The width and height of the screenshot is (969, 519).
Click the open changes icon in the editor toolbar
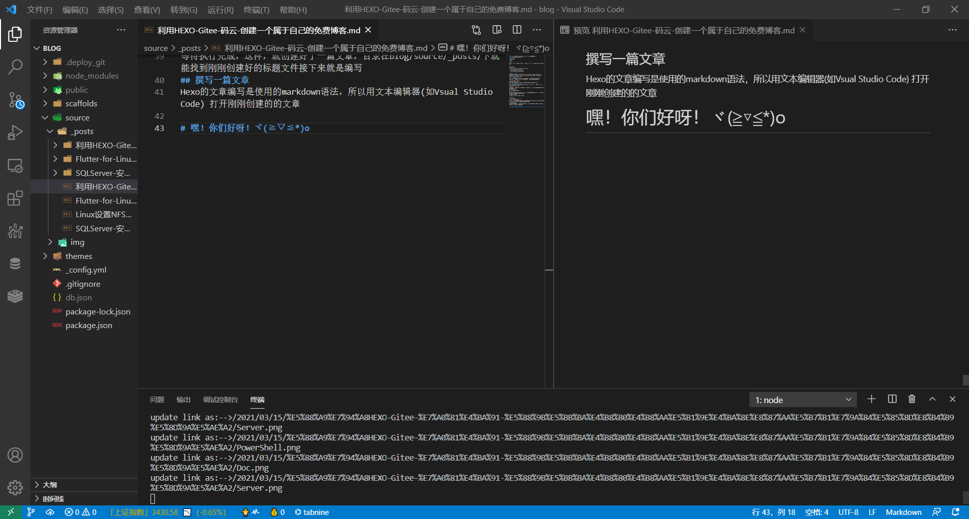(x=476, y=30)
